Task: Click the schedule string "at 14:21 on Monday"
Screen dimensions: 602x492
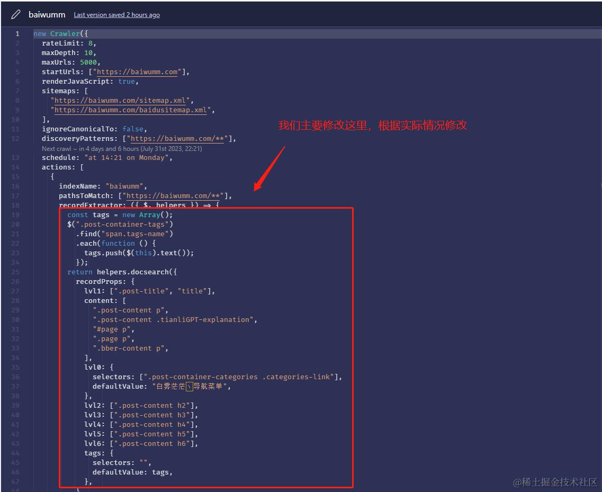Action: [127, 158]
